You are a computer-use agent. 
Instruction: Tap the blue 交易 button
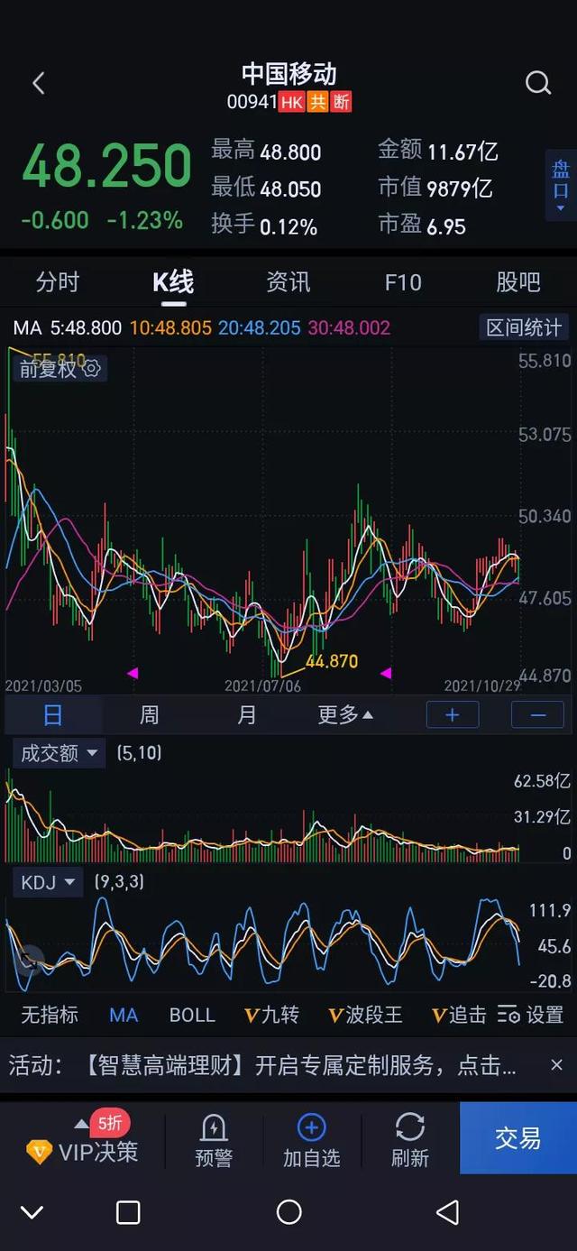pyautogui.click(x=518, y=1138)
